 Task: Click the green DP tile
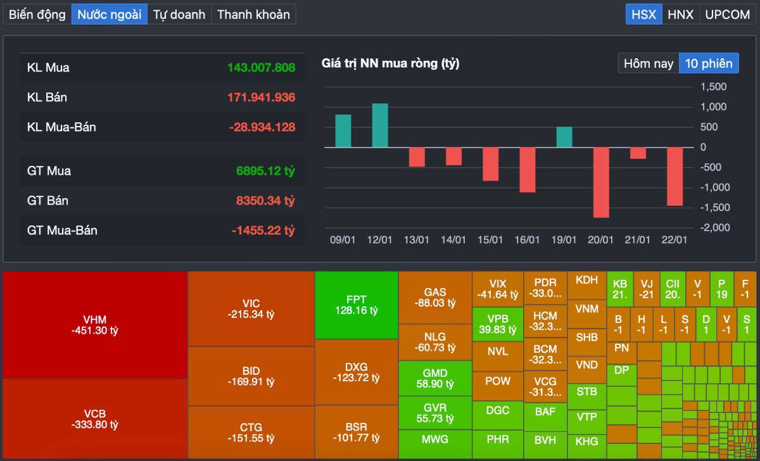pyautogui.click(x=621, y=374)
